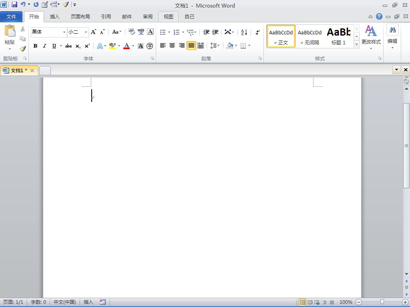The width and height of the screenshot is (410, 307).
Task: Grow font size with the large A icon
Action: click(x=93, y=32)
